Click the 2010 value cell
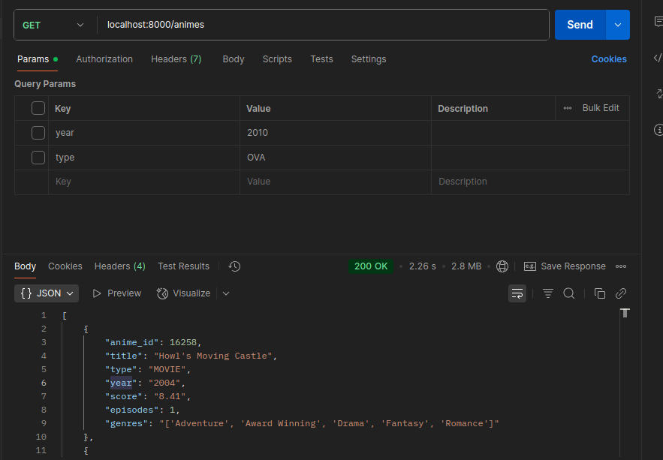The image size is (663, 460). coord(336,133)
